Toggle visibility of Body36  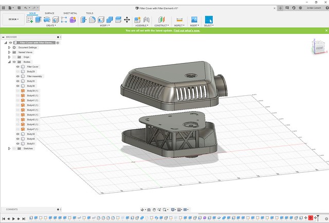click(x=18, y=86)
